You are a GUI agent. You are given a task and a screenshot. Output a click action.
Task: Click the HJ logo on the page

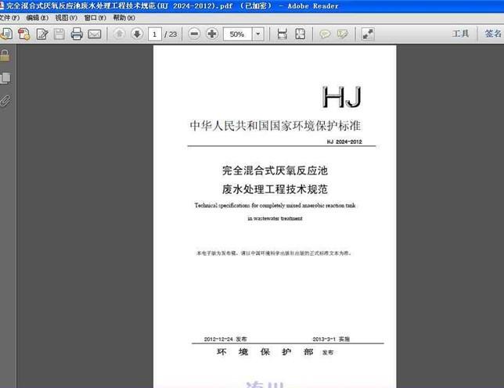pos(342,97)
